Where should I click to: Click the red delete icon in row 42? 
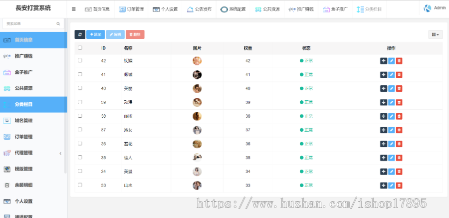click(x=399, y=61)
